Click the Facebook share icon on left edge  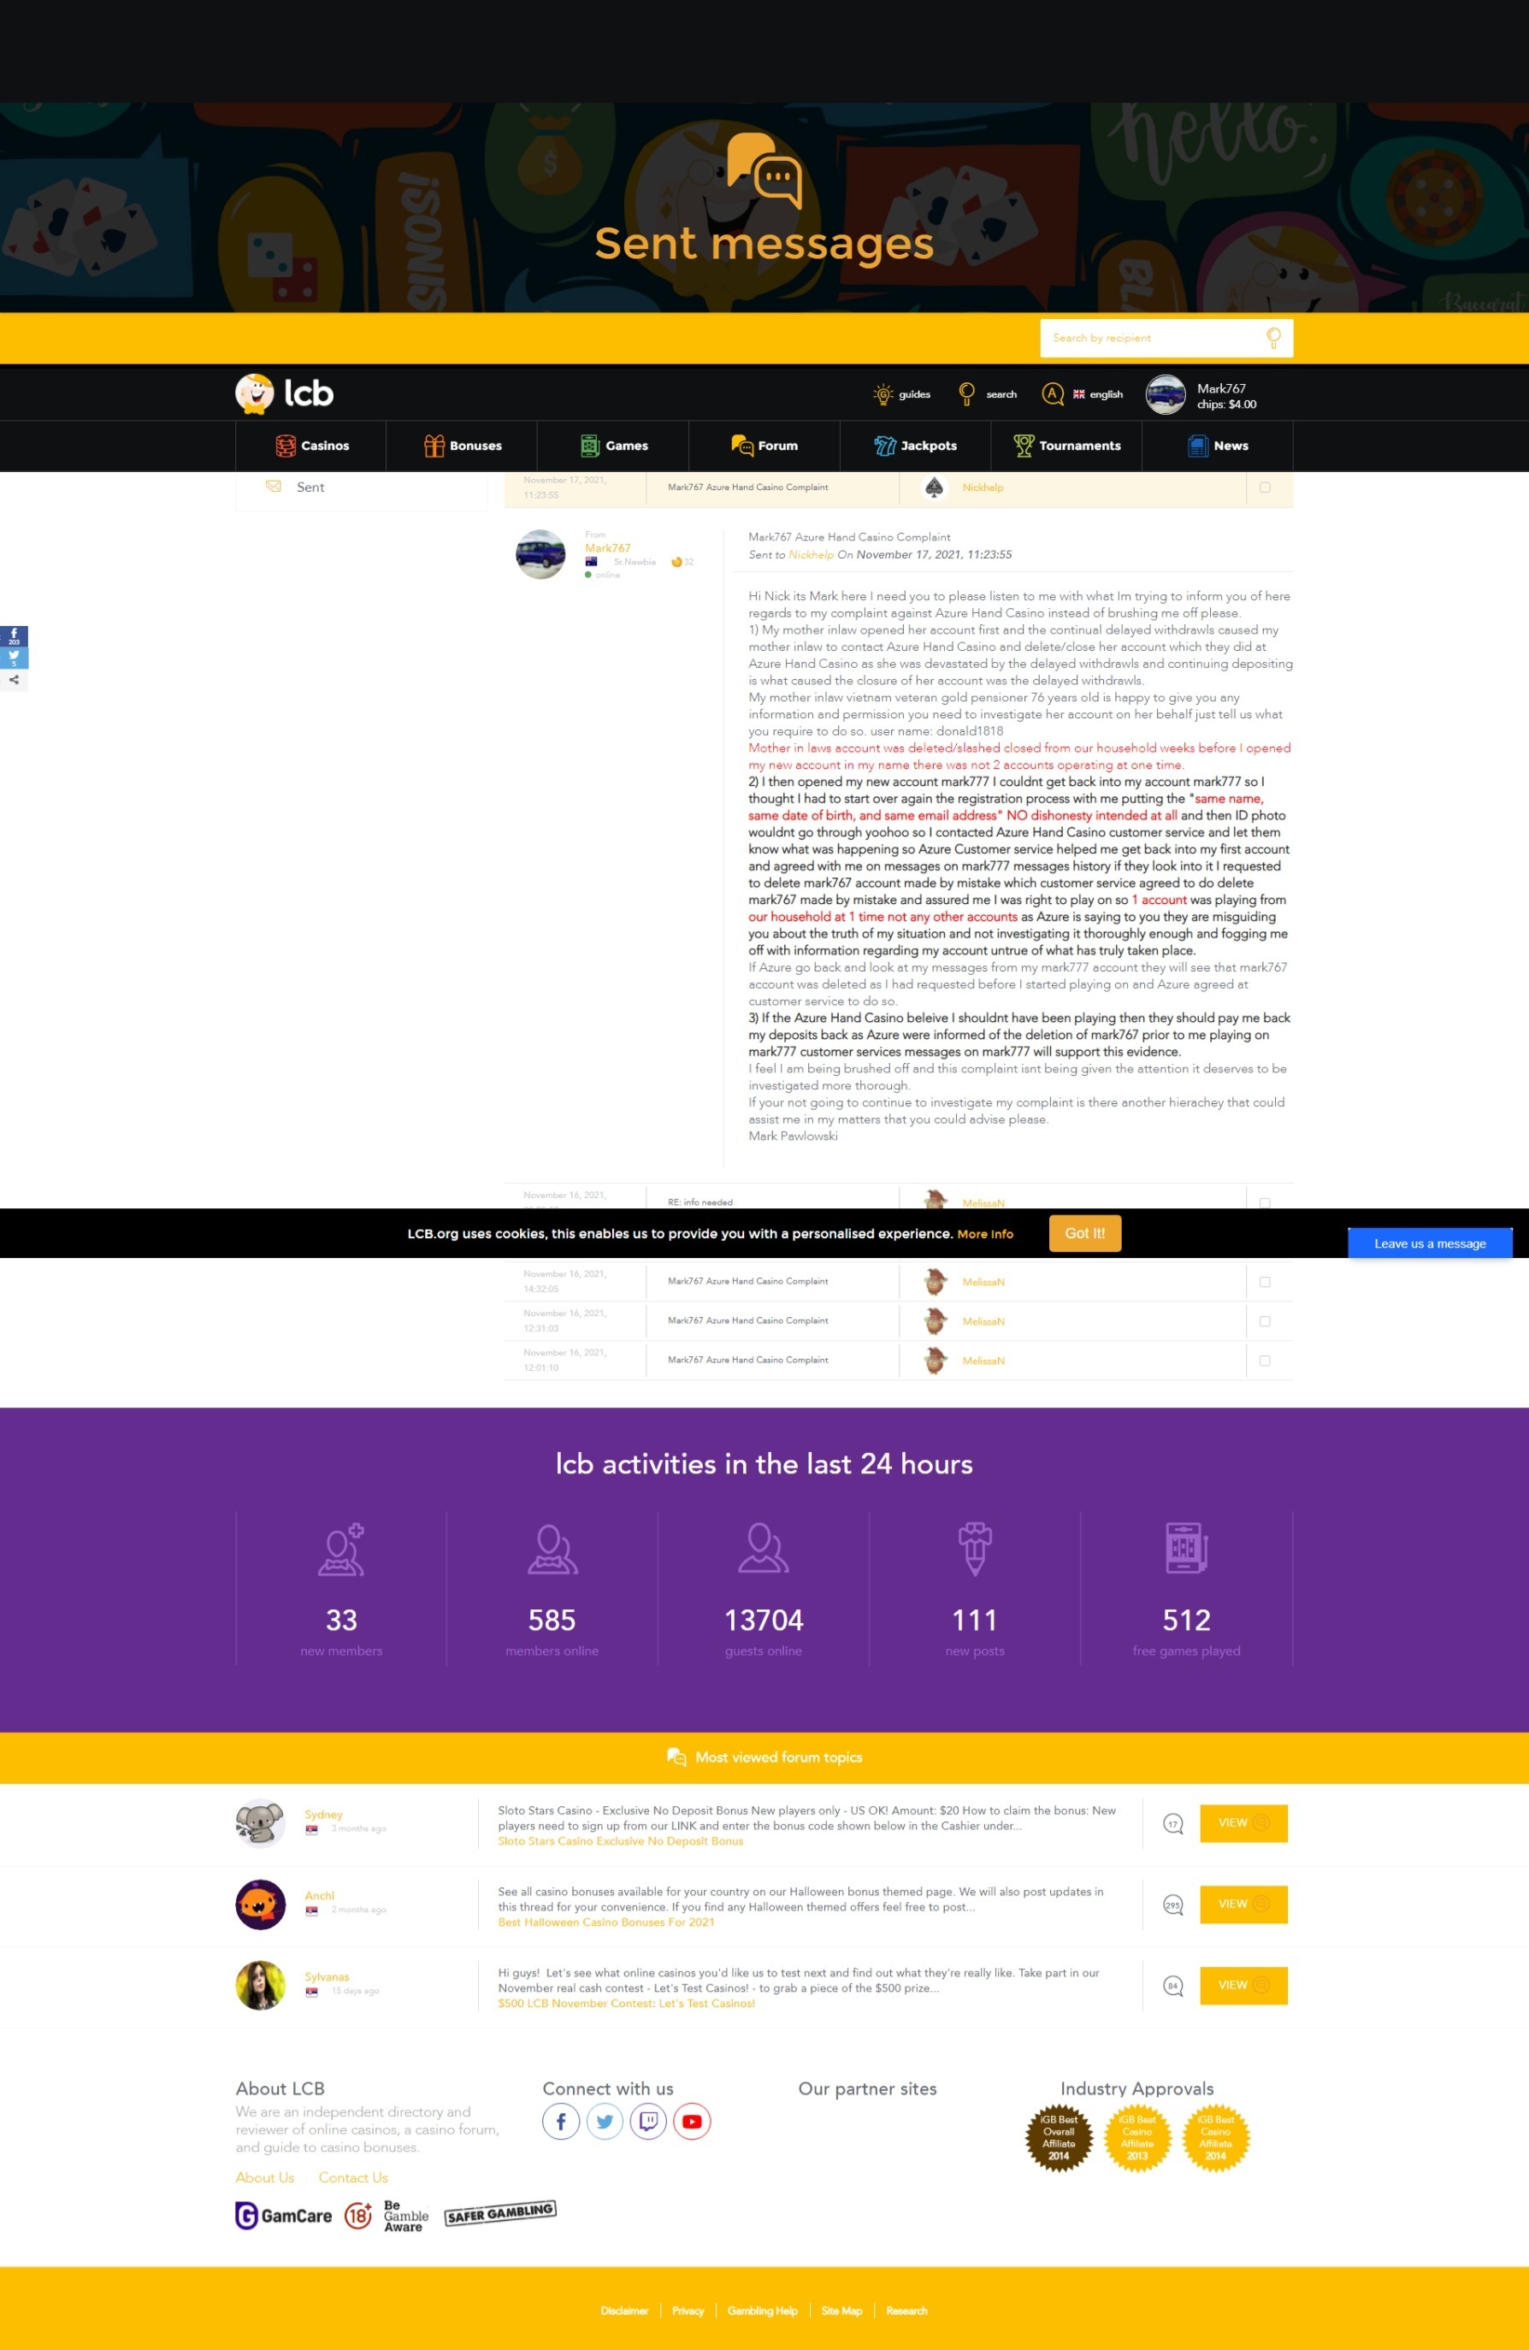[x=14, y=636]
